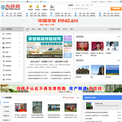Open the 景德镇装修建材网 slideshow image
The width and height of the screenshot is (122, 122).
click(x=45, y=47)
